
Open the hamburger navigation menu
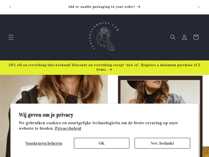(11, 37)
